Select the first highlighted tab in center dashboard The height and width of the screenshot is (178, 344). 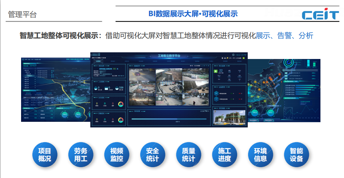click(98, 61)
